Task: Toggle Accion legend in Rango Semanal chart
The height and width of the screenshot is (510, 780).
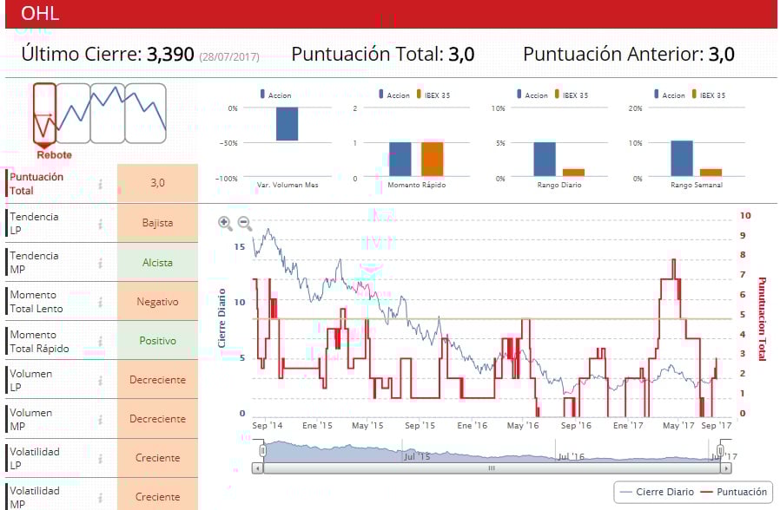Action: point(669,95)
